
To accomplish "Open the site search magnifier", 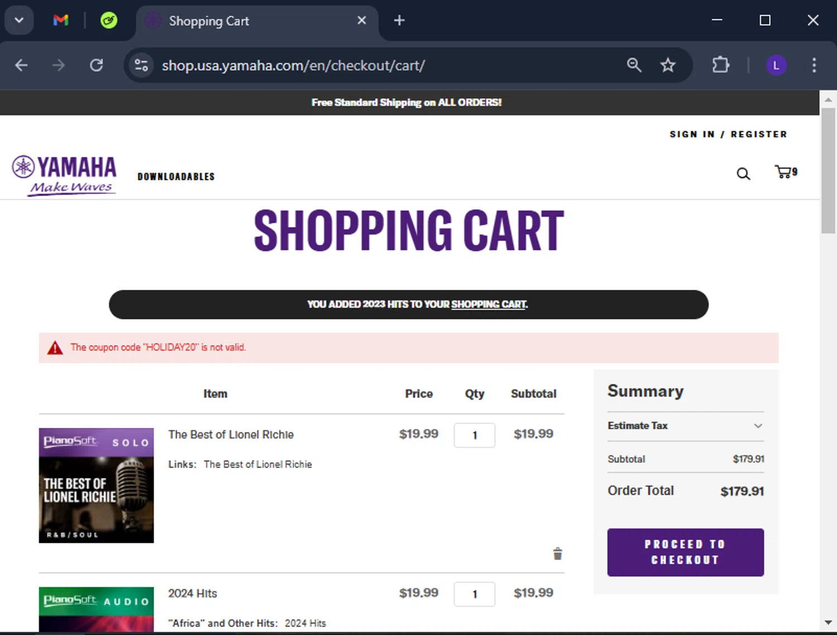I will pyautogui.click(x=743, y=174).
